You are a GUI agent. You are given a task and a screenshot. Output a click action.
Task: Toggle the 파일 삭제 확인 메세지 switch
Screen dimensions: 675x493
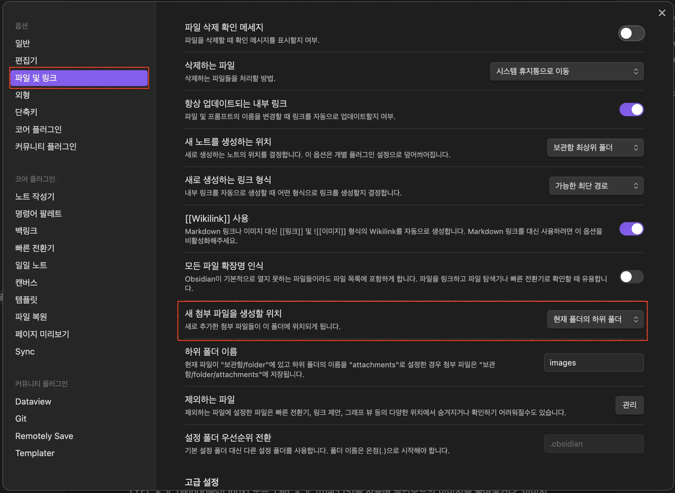click(631, 33)
